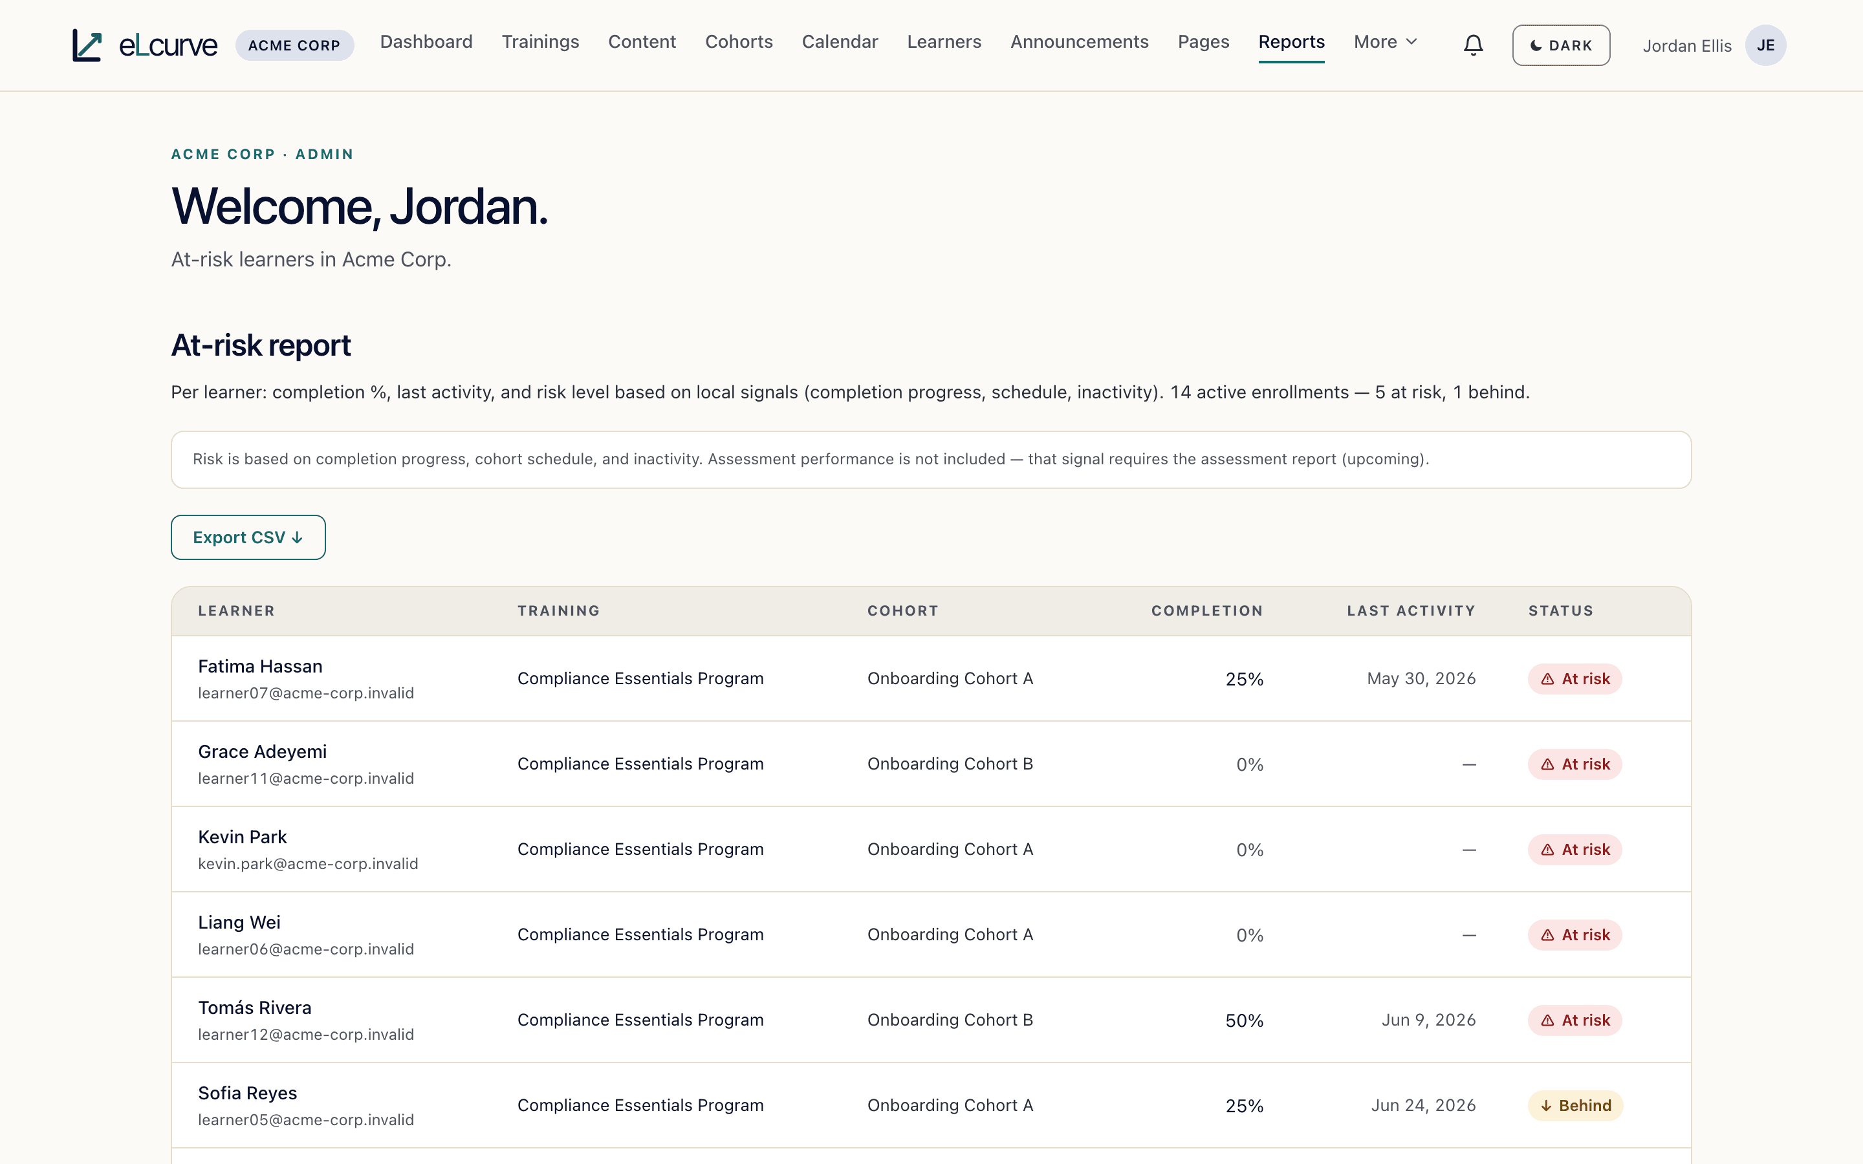Select the Reports nav tab
Image resolution: width=1863 pixels, height=1164 pixels.
1291,41
